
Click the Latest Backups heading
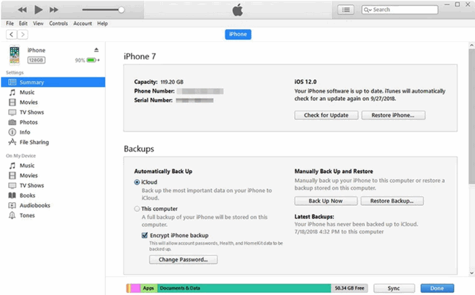[x=314, y=216]
